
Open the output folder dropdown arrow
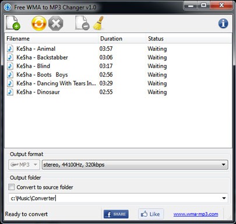pos(224,198)
